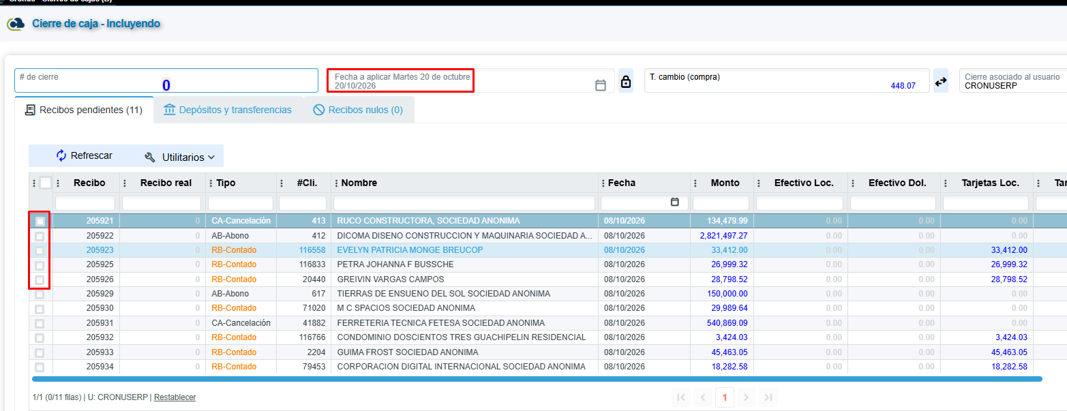This screenshot has height=411, width=1067.
Task: Click the horizontal scrollbar under the table
Action: [x=537, y=378]
